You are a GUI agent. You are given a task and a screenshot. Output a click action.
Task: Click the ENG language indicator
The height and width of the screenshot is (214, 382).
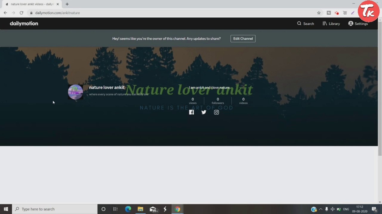pos(346,209)
